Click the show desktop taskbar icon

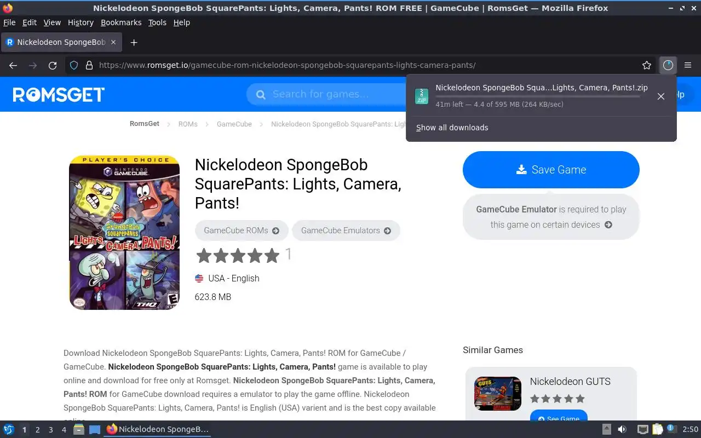(x=95, y=430)
